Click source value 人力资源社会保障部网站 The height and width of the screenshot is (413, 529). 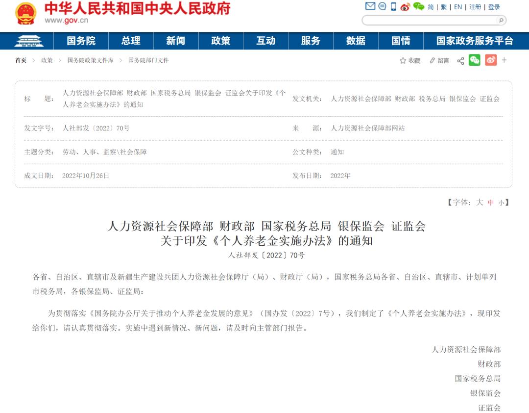tap(368, 128)
